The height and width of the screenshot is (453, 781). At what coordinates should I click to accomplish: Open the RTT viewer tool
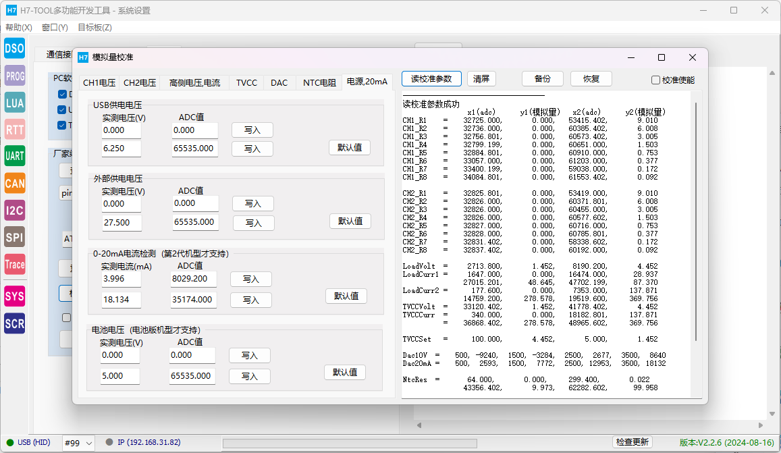(14, 130)
